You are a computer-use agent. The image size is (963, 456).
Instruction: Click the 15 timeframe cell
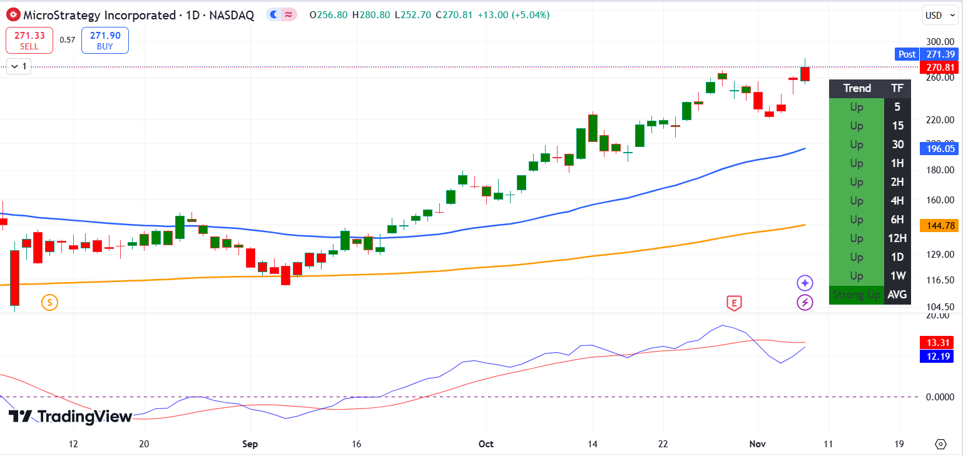pyautogui.click(x=898, y=126)
